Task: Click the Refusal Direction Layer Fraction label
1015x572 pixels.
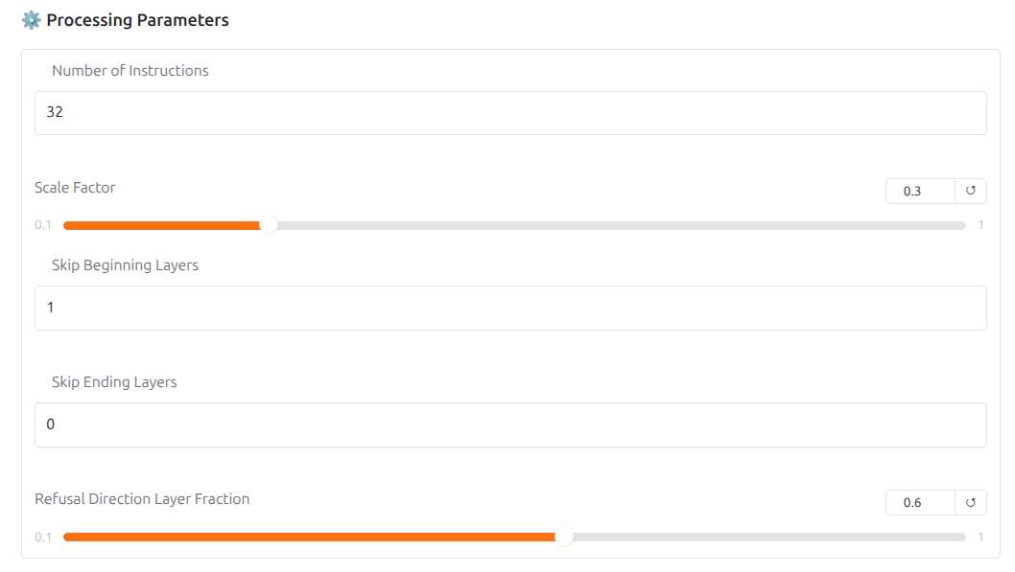Action: click(142, 499)
